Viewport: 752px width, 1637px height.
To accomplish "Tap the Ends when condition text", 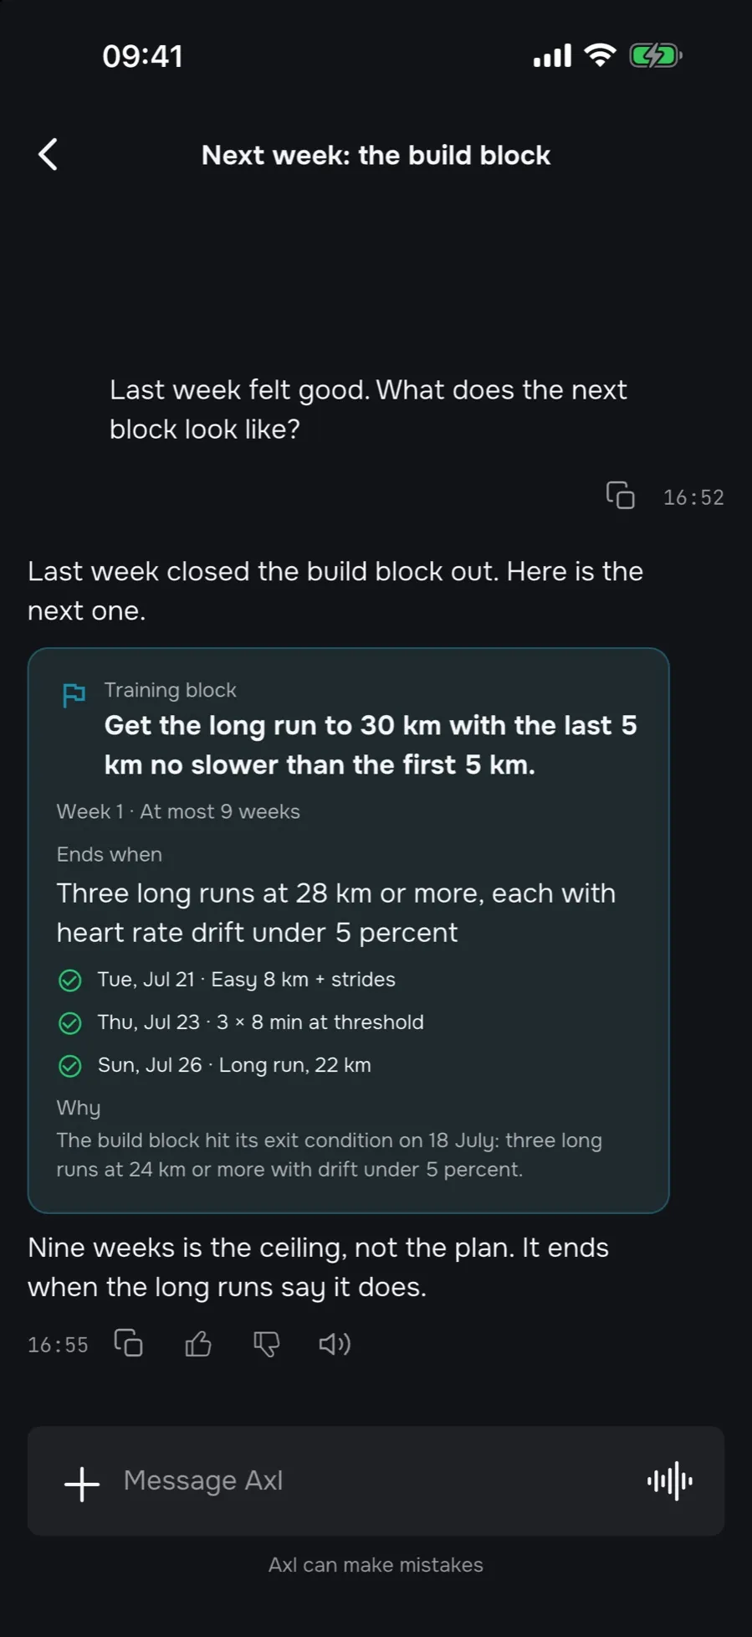I will (x=336, y=913).
